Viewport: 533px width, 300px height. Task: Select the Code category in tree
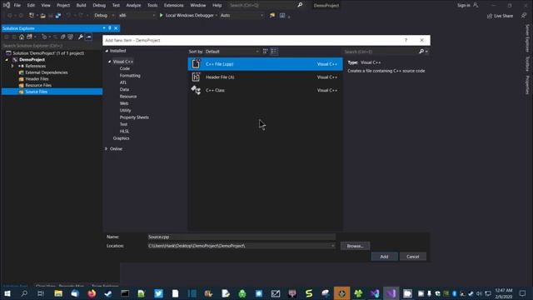tap(124, 68)
